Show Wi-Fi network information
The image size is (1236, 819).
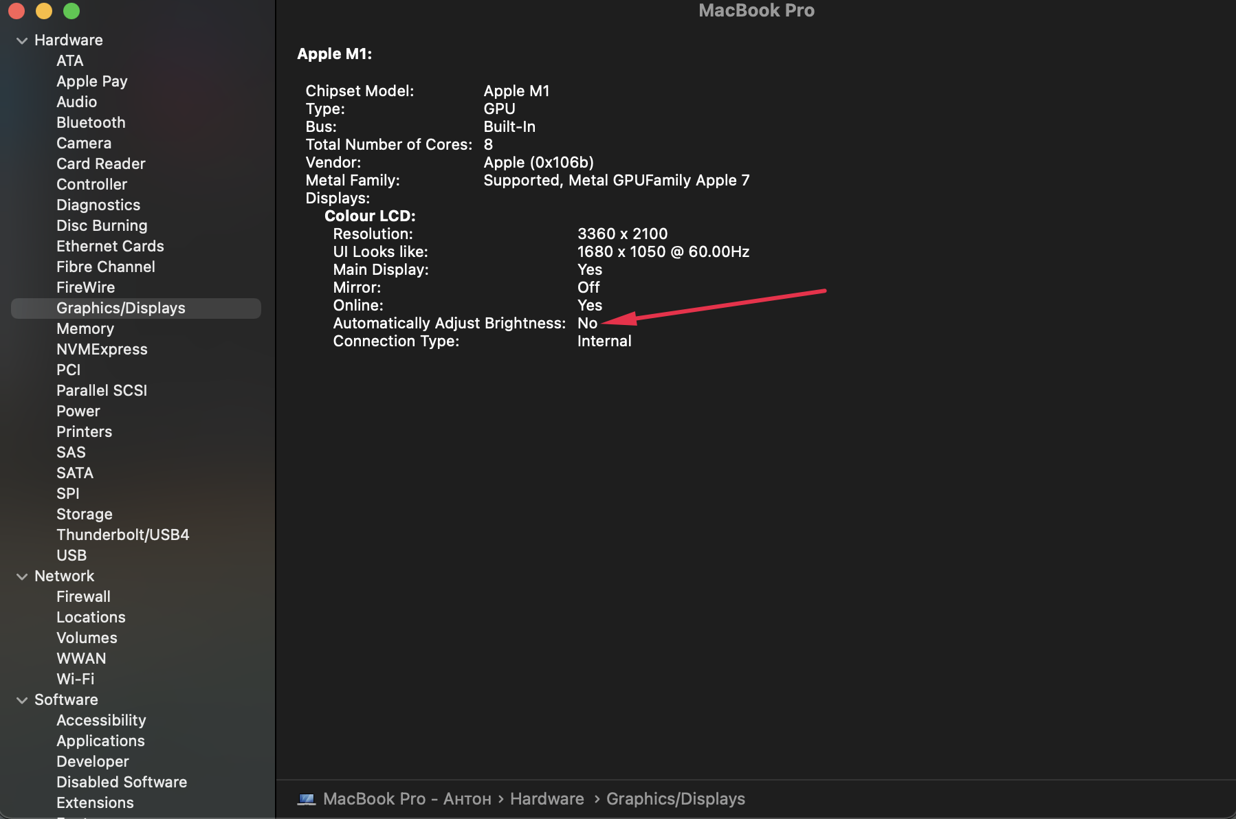point(76,679)
